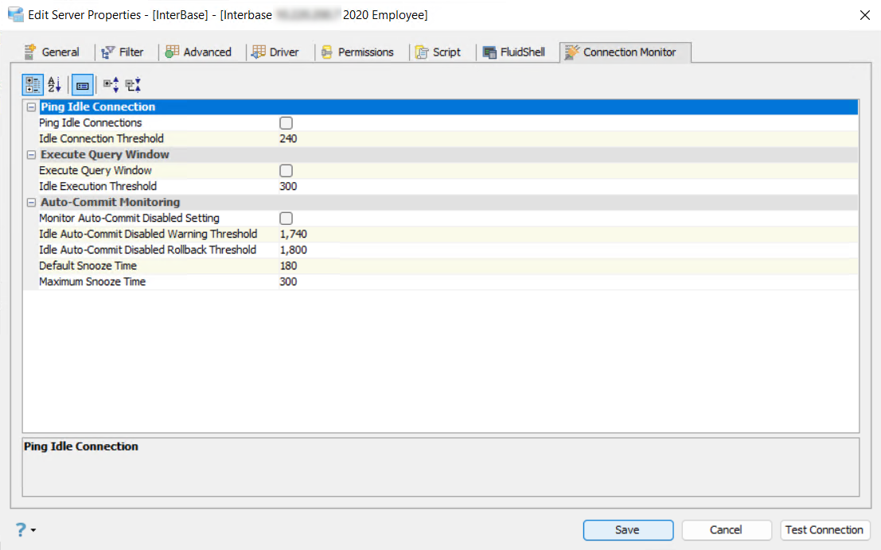Select Idle Auto-Commit Disabled Rollback Threshold label
This screenshot has width=881, height=550.
(x=147, y=250)
